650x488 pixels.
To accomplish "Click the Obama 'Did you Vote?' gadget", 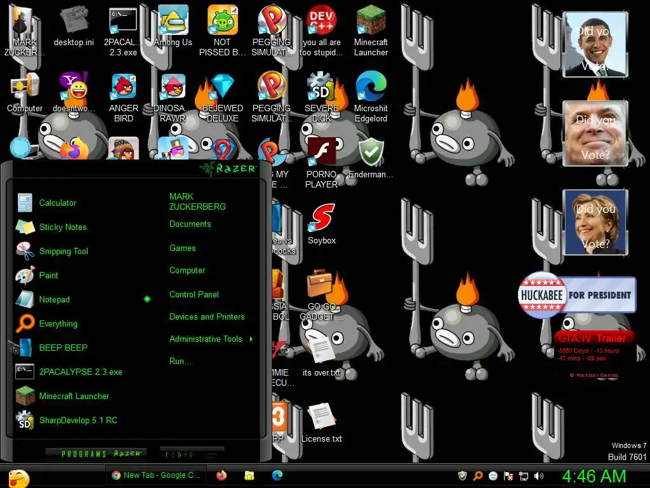I will tap(595, 44).
